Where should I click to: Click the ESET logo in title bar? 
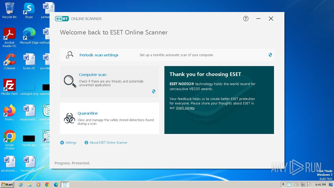click(62, 19)
